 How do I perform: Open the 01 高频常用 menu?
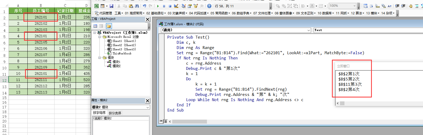(x=134, y=13)
